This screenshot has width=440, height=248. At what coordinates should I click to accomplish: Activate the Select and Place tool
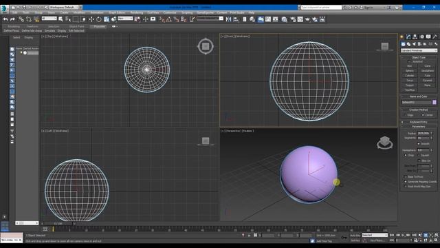pos(113,19)
